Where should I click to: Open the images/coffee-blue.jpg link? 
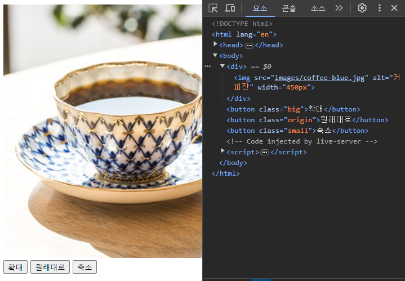(320, 78)
